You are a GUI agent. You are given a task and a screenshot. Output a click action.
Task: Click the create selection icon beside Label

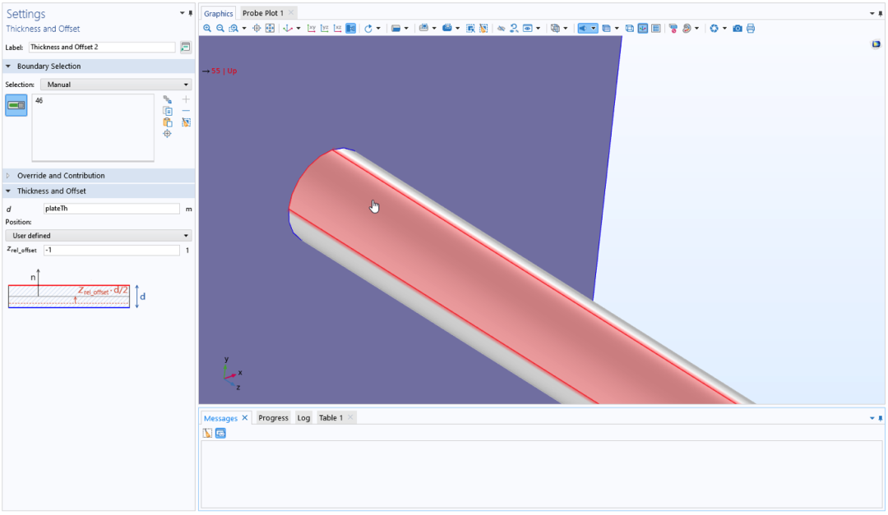tap(185, 47)
